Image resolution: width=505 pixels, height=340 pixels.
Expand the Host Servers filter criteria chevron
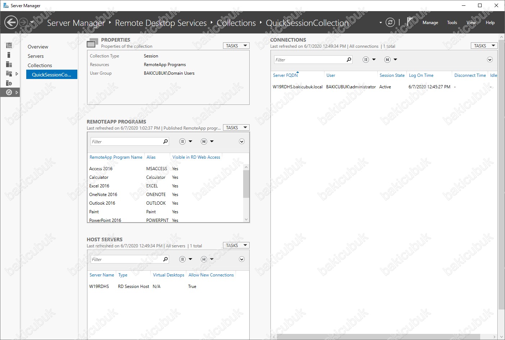(242, 259)
